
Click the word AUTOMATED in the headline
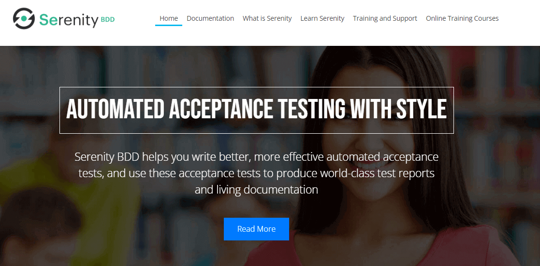(115, 110)
